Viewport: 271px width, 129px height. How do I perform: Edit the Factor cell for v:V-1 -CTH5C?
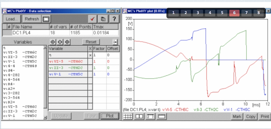pyautogui.click(x=99, y=74)
